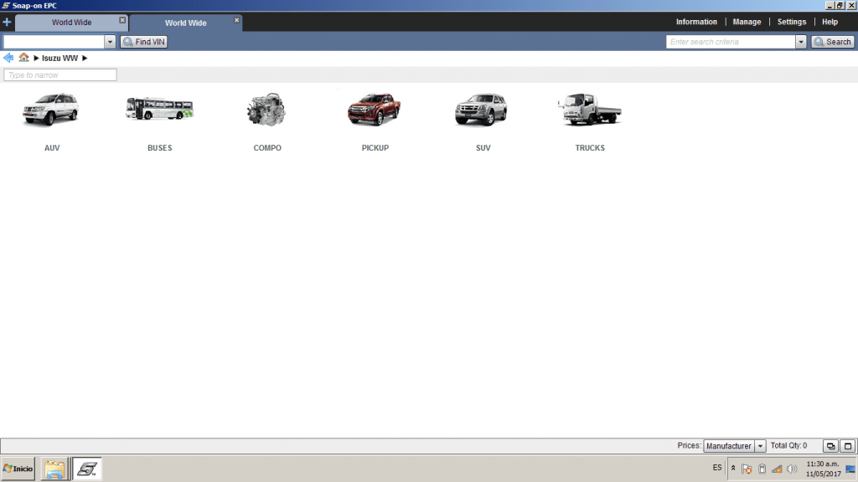The width and height of the screenshot is (858, 482).
Task: Add a new tab with plus icon
Action: (x=7, y=23)
